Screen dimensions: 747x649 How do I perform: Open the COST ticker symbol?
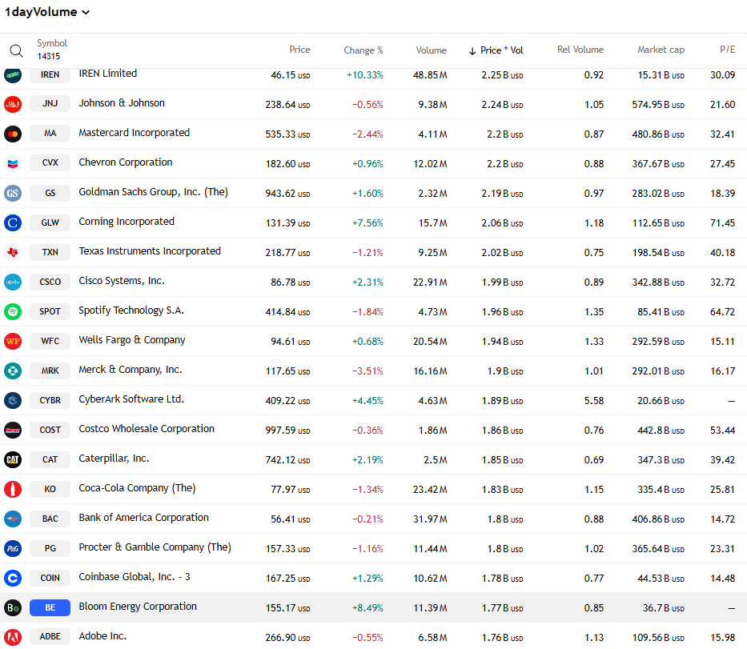click(50, 430)
